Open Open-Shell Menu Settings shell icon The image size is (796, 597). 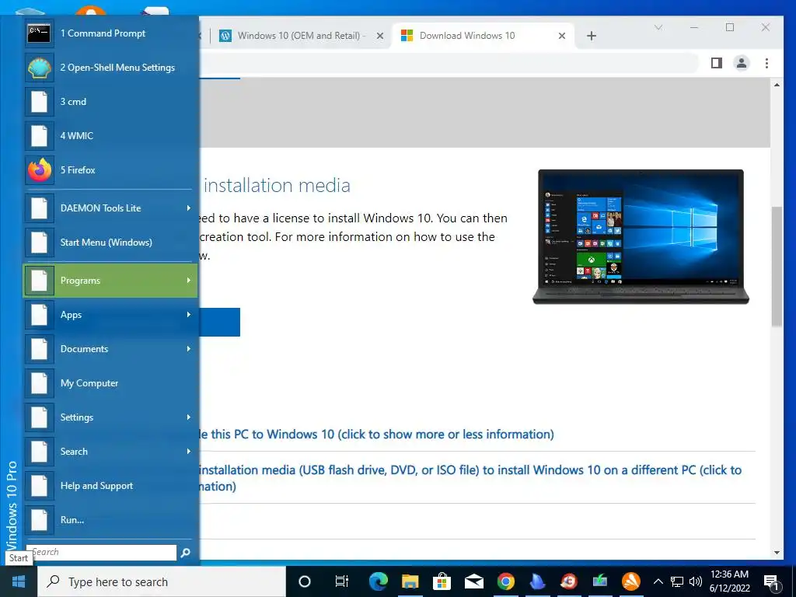pos(40,68)
